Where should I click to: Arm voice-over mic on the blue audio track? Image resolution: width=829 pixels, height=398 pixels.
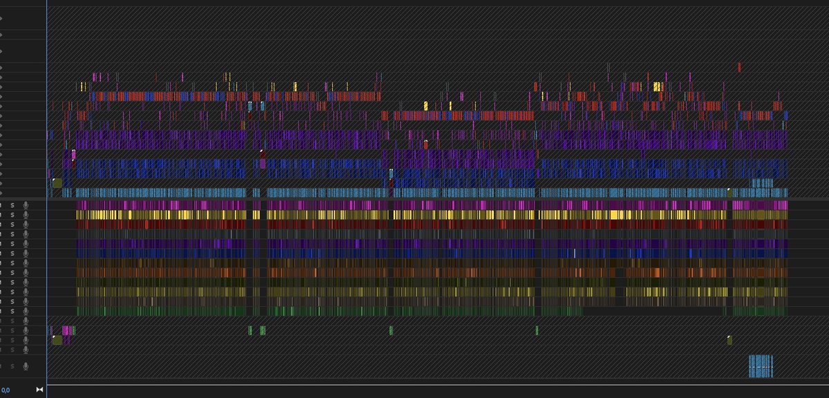[26, 254]
